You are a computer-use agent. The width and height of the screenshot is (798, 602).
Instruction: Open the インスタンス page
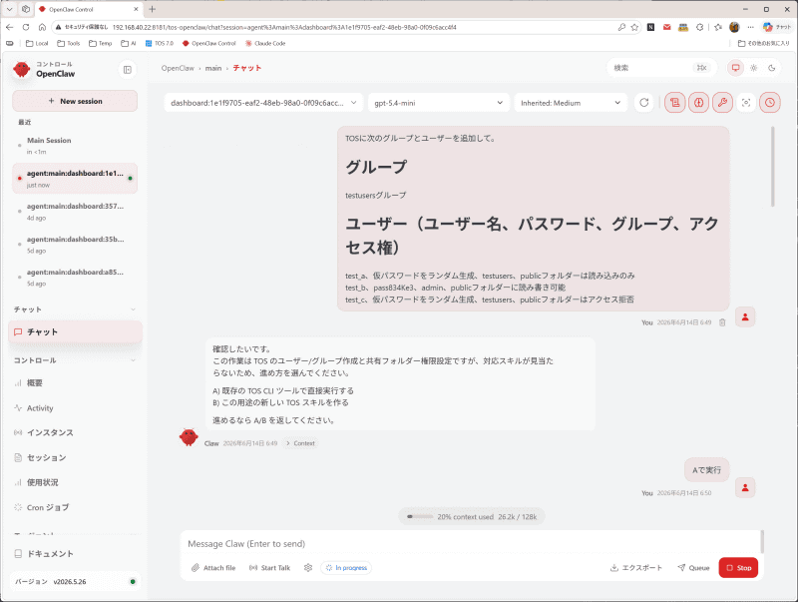point(75,432)
